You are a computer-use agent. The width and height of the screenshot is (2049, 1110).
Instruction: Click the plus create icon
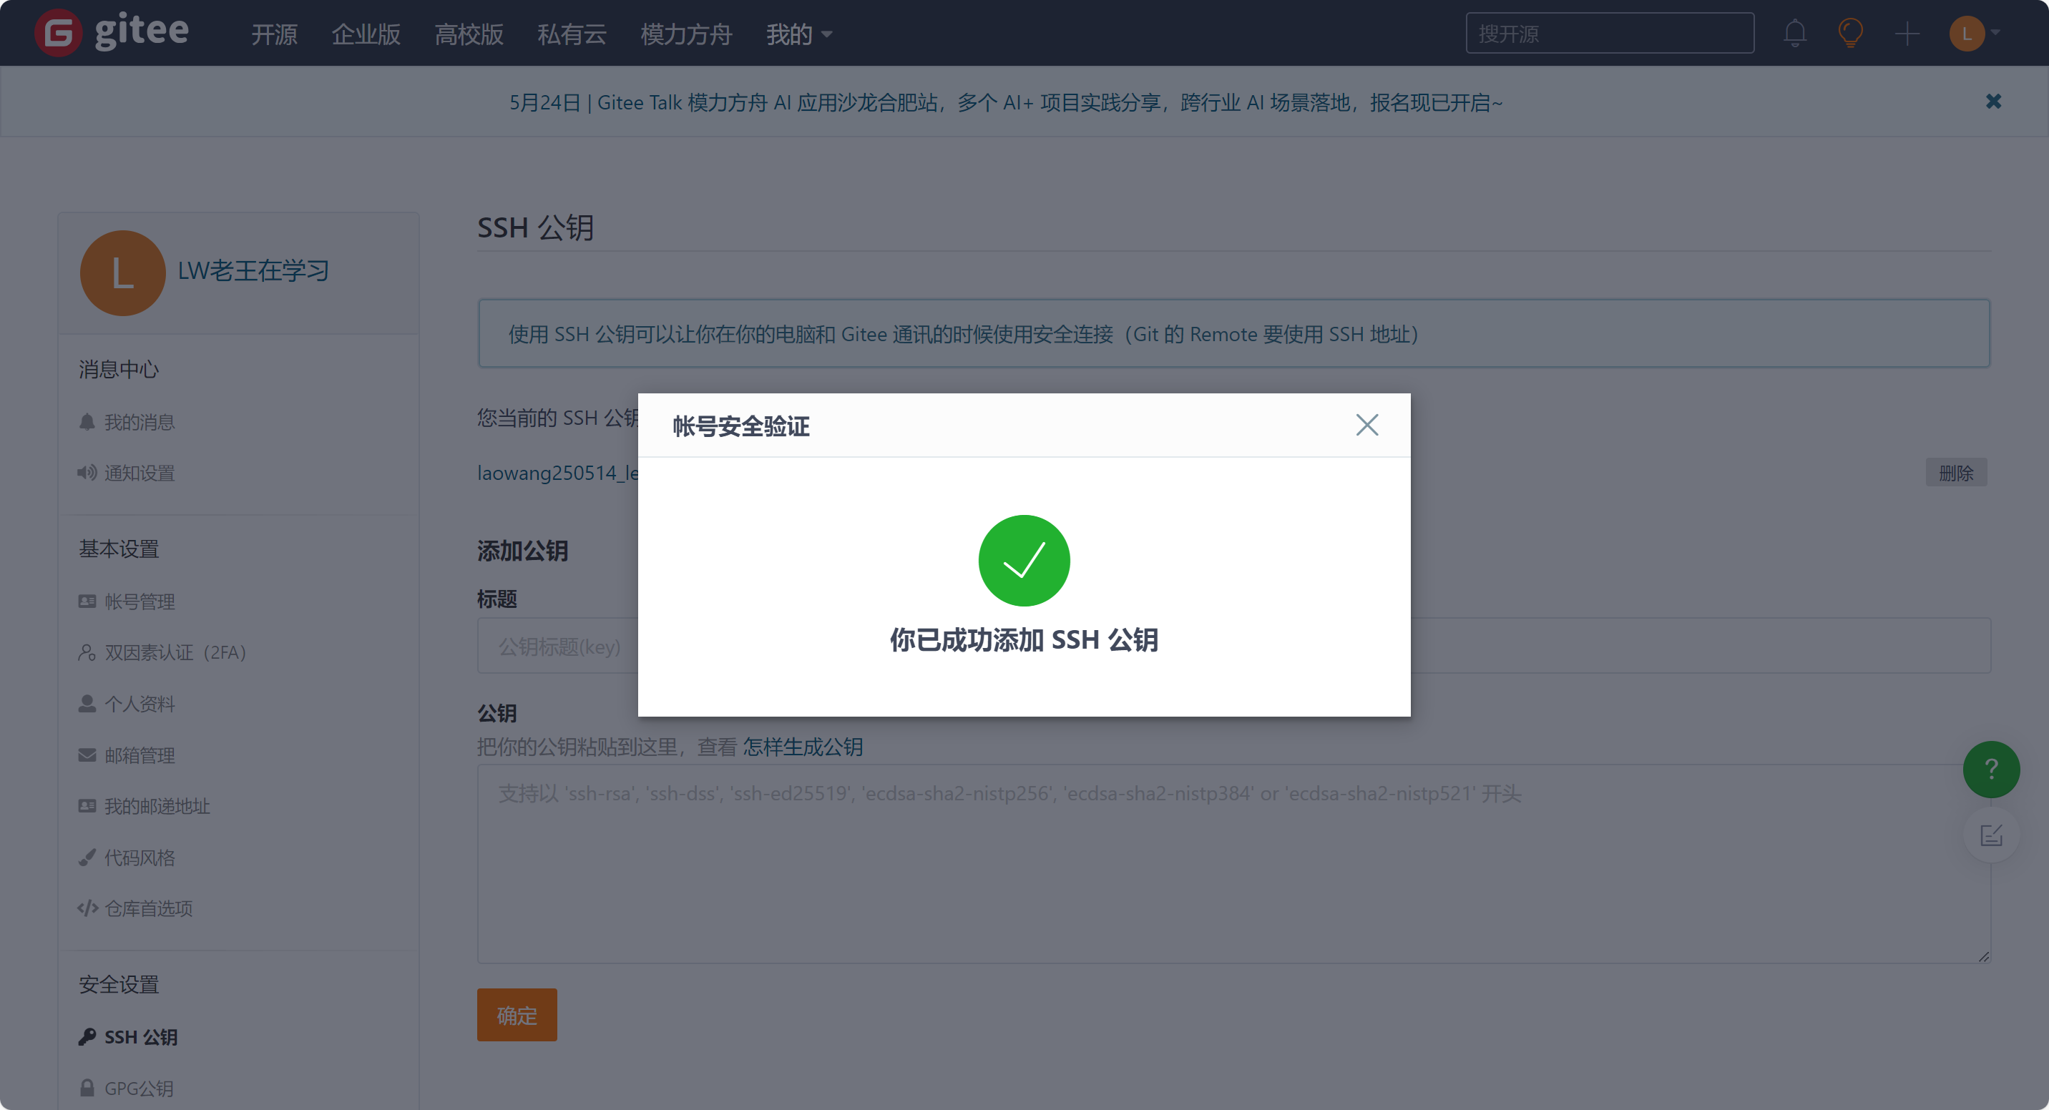click(1907, 34)
